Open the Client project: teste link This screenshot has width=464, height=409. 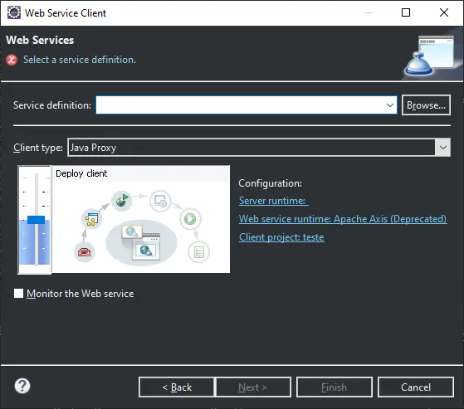tap(281, 237)
